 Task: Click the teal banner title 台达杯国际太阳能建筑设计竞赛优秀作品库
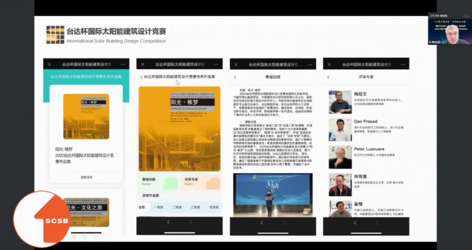pos(86,77)
